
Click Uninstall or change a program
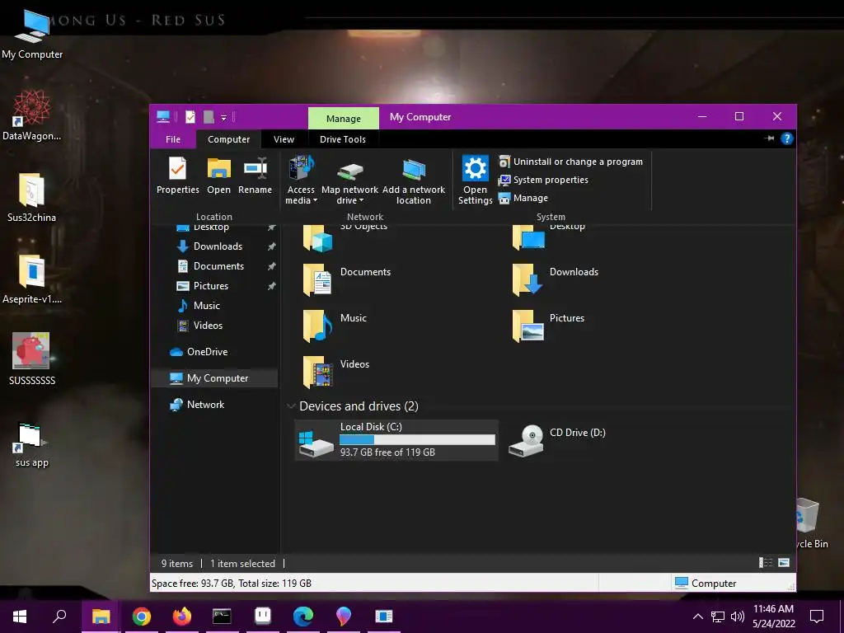click(570, 162)
